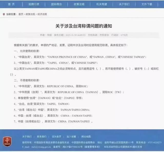Click the line ending with 简称ROC;

[x=51, y=86]
